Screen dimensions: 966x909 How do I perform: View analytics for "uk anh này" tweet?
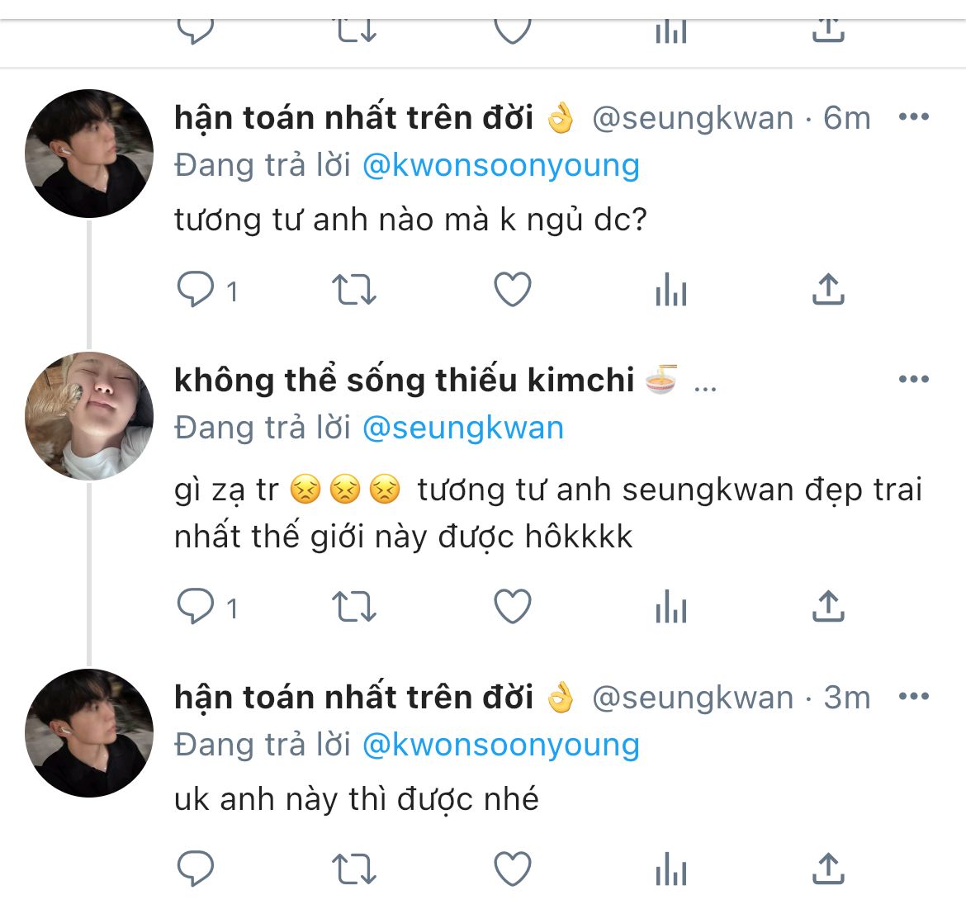click(670, 869)
